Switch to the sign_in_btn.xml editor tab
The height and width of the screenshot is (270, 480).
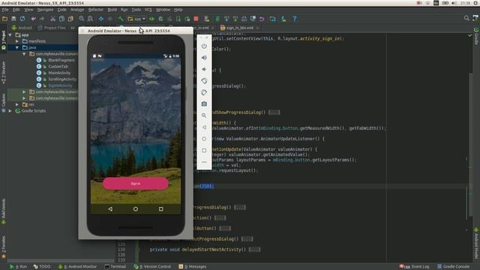tap(240, 28)
